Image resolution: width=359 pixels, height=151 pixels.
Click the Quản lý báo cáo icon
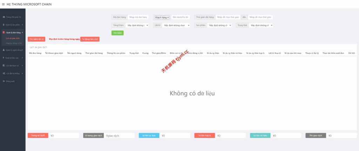point(4,58)
